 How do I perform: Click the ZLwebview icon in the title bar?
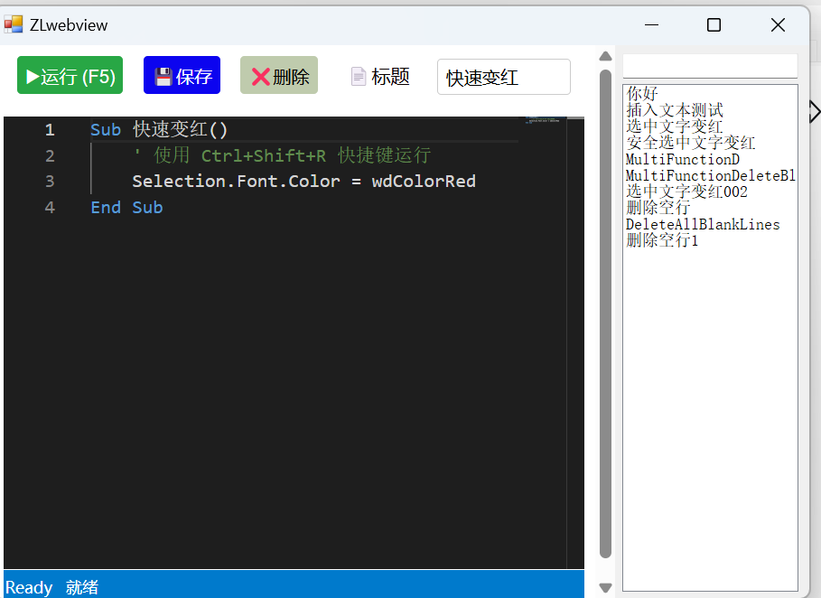[15, 23]
